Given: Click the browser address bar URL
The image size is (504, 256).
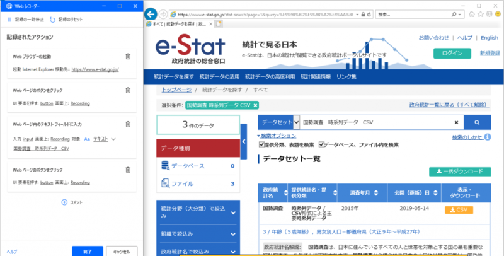Looking at the screenshot, I should (265, 15).
